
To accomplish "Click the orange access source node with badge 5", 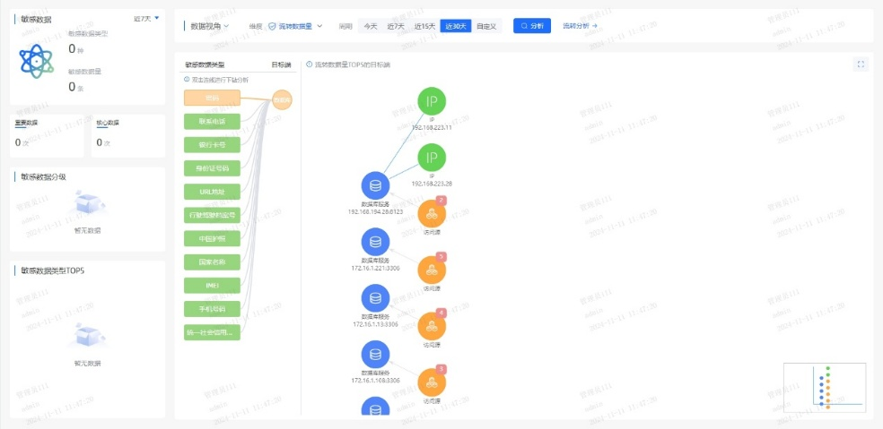I will (x=432, y=270).
